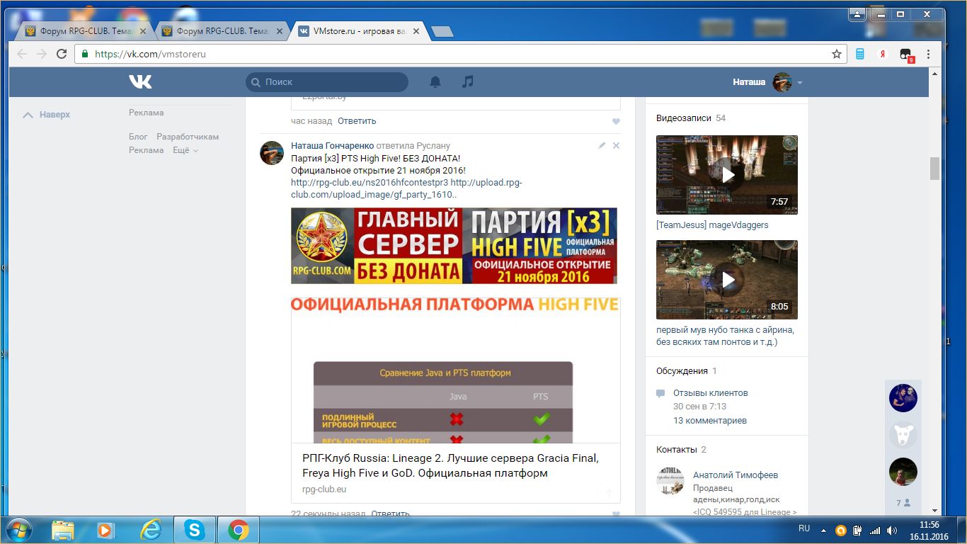The height and width of the screenshot is (544, 967).
Task: Click the Chrome taskbar icon
Action: point(239,529)
